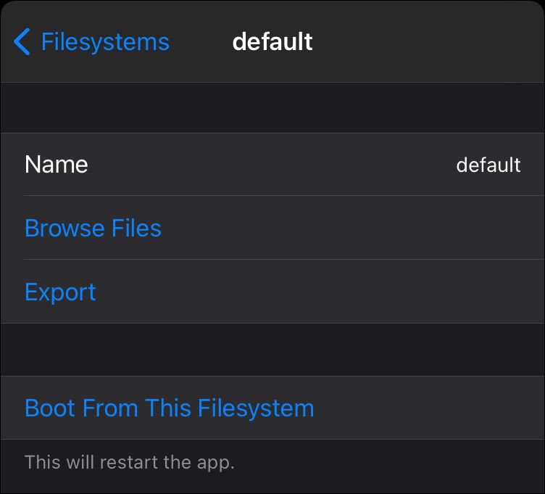Tap the Export option
The image size is (545, 494).
[60, 292]
